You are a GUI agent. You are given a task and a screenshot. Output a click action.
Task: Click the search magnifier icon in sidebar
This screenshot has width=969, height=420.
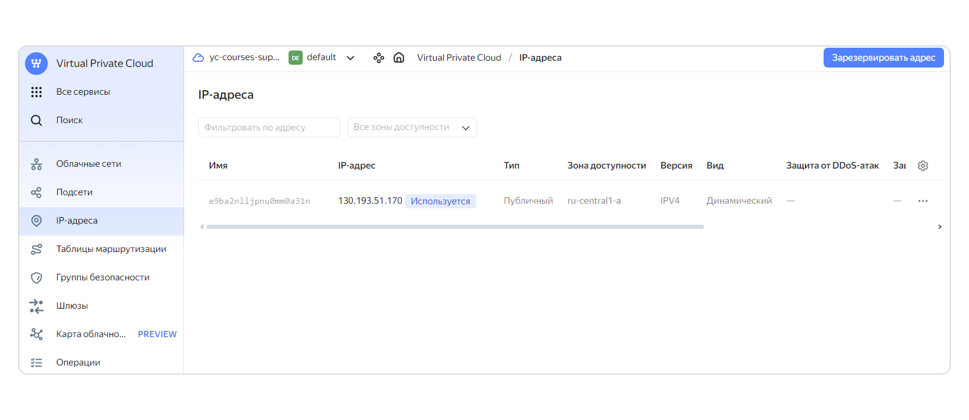coord(36,120)
